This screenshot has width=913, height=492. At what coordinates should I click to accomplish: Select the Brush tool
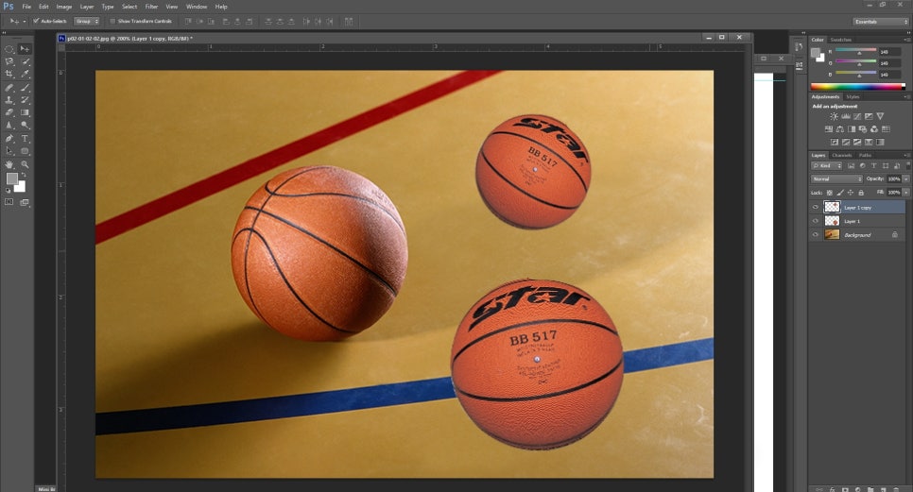point(25,88)
